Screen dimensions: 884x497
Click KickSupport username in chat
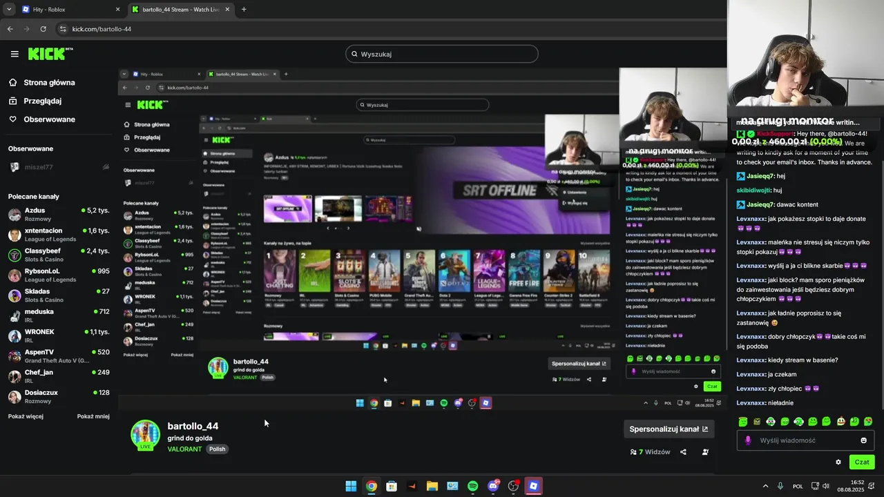coord(775,134)
